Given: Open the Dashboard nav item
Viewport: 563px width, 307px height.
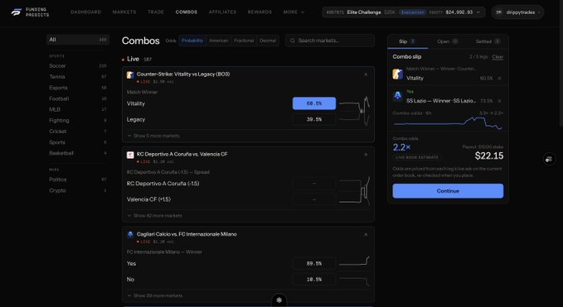Looking at the screenshot, I should coord(85,12).
